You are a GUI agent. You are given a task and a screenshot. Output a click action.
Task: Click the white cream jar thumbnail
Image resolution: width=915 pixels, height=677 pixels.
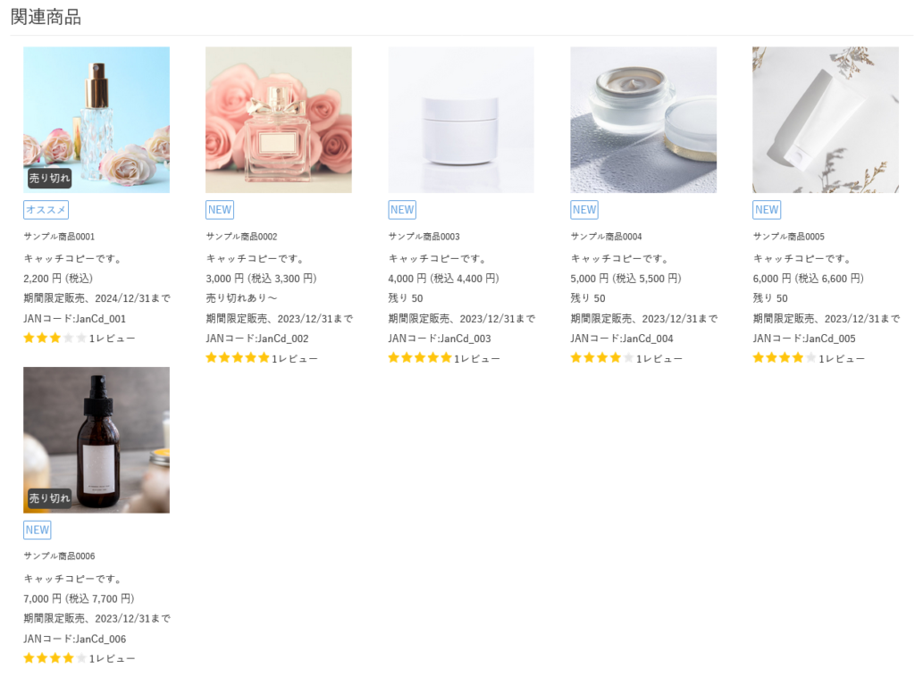point(460,120)
